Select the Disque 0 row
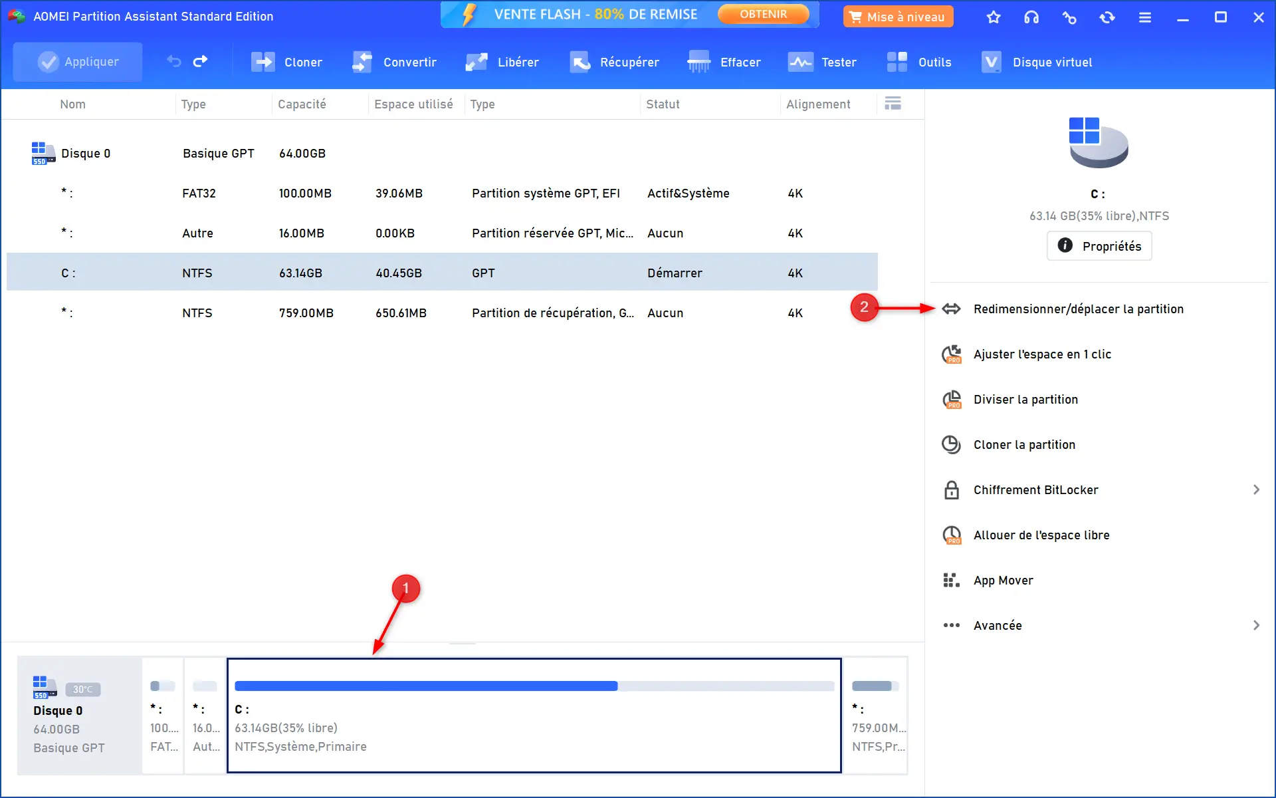The image size is (1276, 798). 442,154
